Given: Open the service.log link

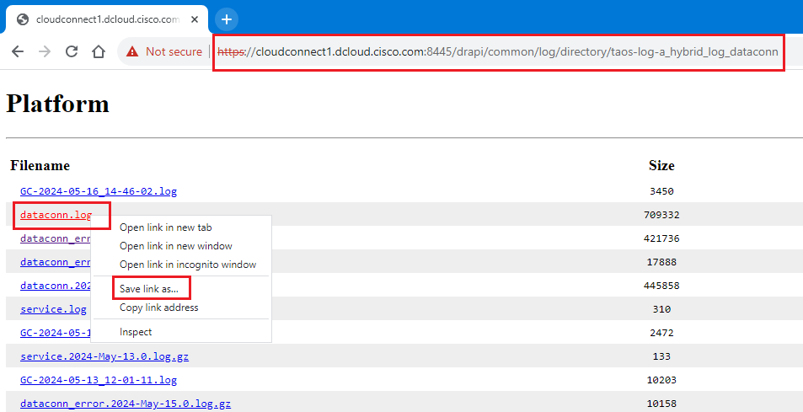Looking at the screenshot, I should pos(53,309).
